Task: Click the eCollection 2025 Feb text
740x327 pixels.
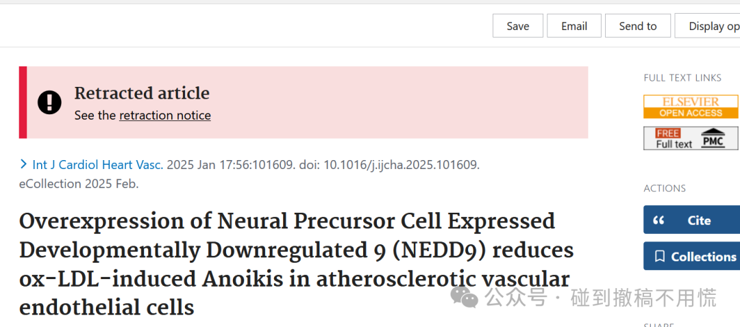Action: pyautogui.click(x=79, y=184)
